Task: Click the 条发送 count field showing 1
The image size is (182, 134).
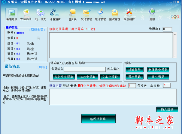Action: pyautogui.click(x=132, y=86)
